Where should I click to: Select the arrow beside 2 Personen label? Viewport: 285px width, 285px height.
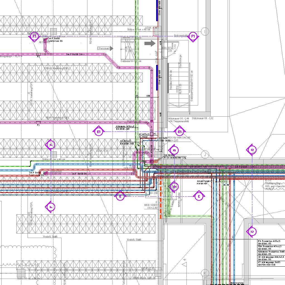[x=112, y=48]
